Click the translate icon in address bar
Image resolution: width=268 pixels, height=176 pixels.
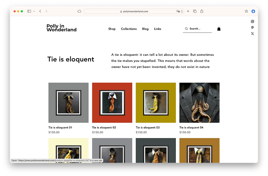[x=178, y=11]
